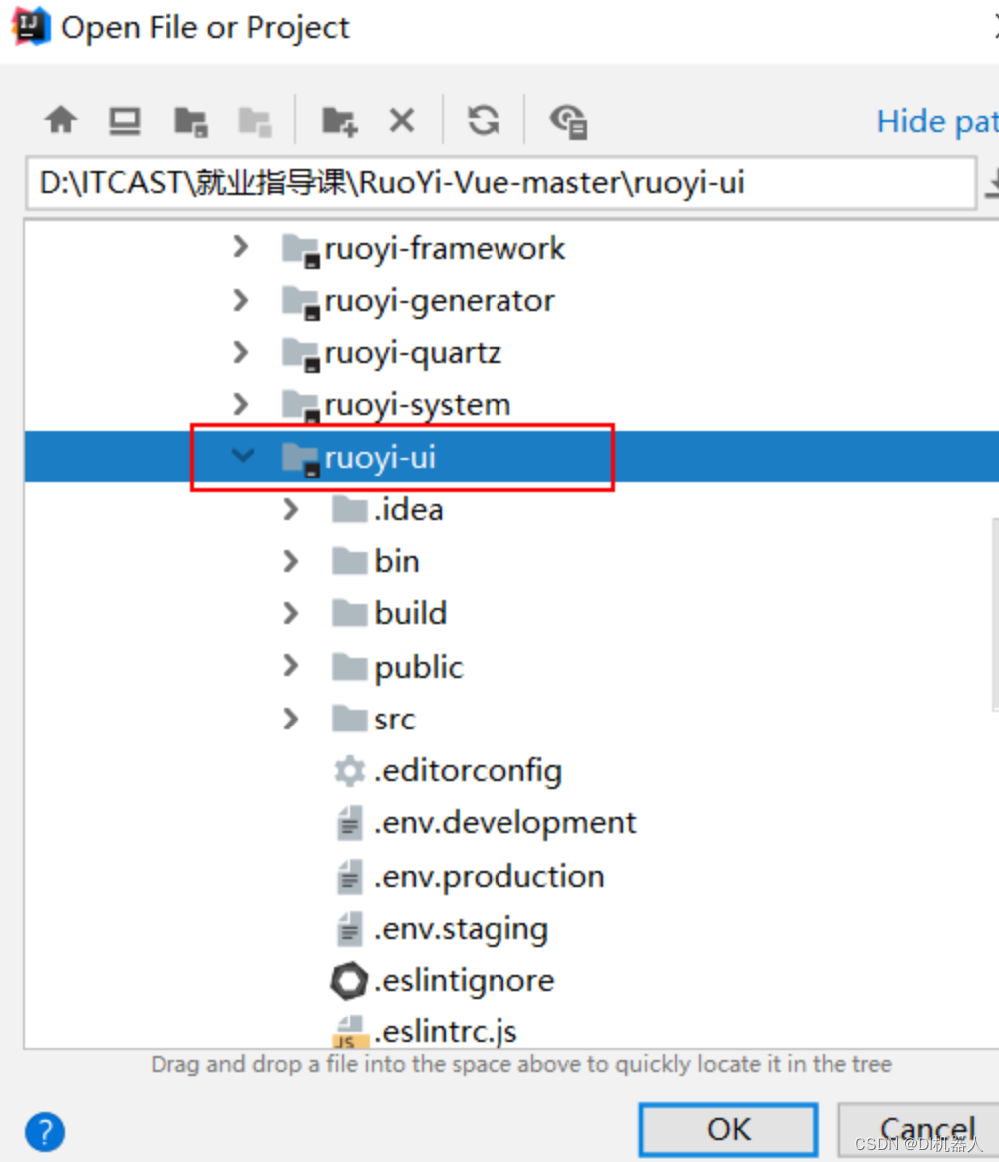999x1162 pixels.
Task: Select the .env.production file
Action: (x=490, y=877)
